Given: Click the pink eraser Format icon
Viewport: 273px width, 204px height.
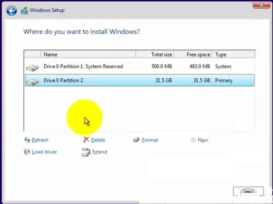Looking at the screenshot, I should [x=136, y=140].
